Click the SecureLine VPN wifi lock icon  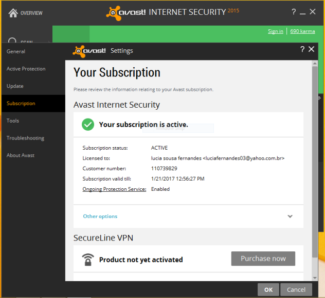(88, 259)
